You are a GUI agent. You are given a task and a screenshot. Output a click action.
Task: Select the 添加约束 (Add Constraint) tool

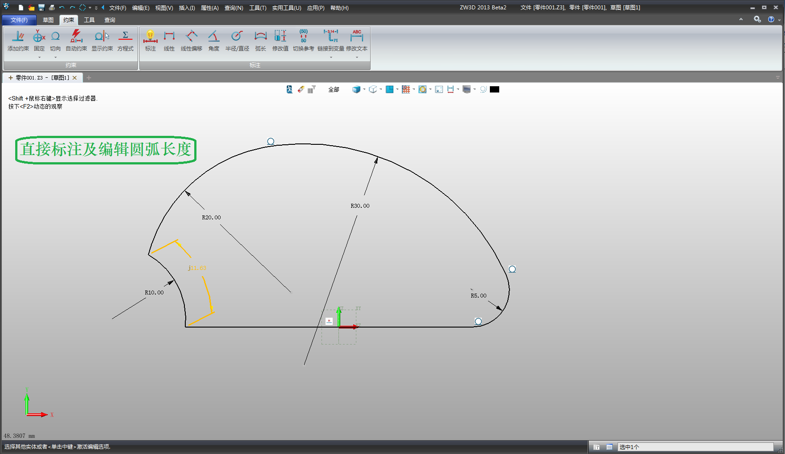click(18, 41)
